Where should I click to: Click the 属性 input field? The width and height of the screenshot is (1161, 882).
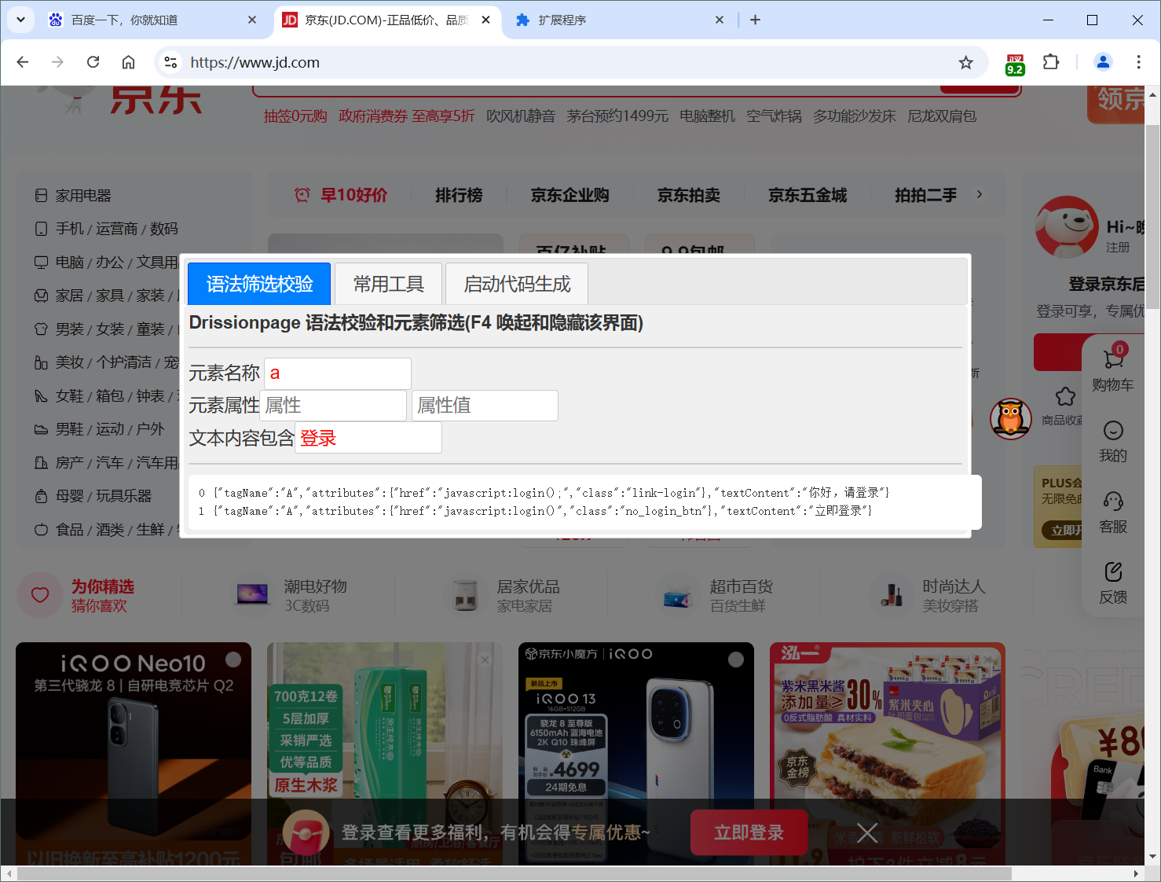click(333, 406)
